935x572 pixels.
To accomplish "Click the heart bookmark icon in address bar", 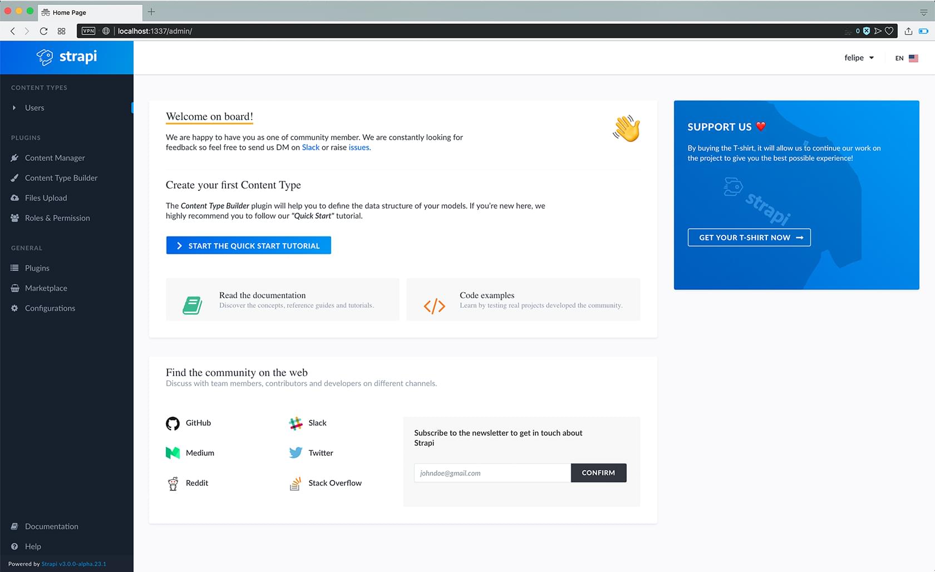I will (889, 31).
